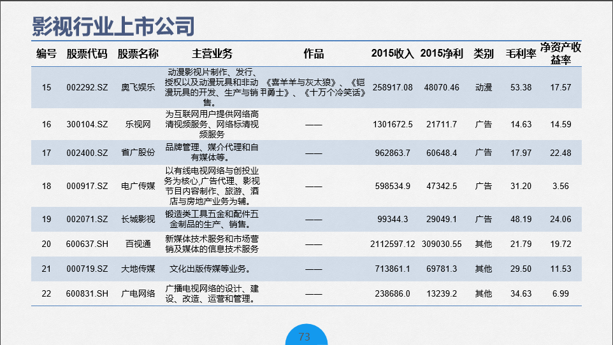613x345 pixels.
Task: Click business text 文化出版传媒等业务
Action: [210, 269]
